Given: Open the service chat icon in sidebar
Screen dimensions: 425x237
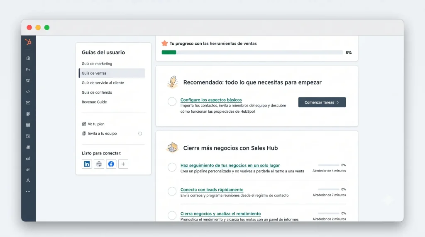Looking at the screenshot, I should coord(28,147).
